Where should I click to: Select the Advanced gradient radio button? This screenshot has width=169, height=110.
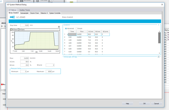pyautogui.click(x=66, y=29)
